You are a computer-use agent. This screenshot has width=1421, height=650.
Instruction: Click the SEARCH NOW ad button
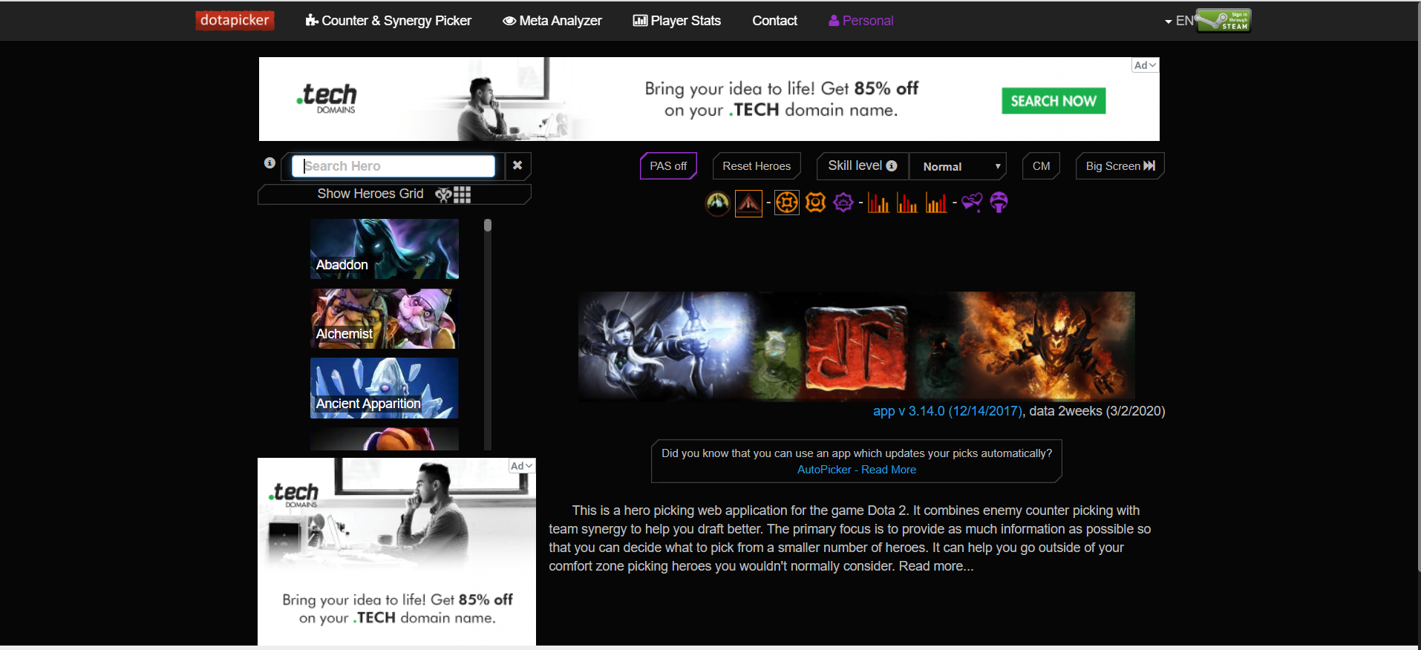coord(1053,101)
